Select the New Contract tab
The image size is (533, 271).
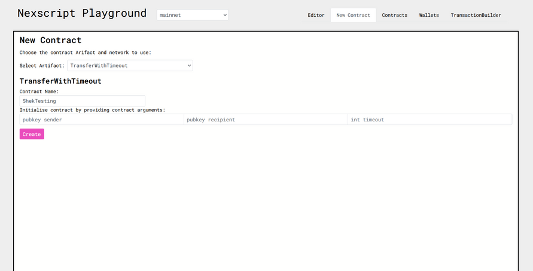[353, 15]
